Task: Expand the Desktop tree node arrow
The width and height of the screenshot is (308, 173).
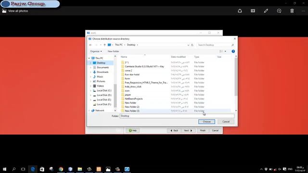Action: tap(91, 63)
